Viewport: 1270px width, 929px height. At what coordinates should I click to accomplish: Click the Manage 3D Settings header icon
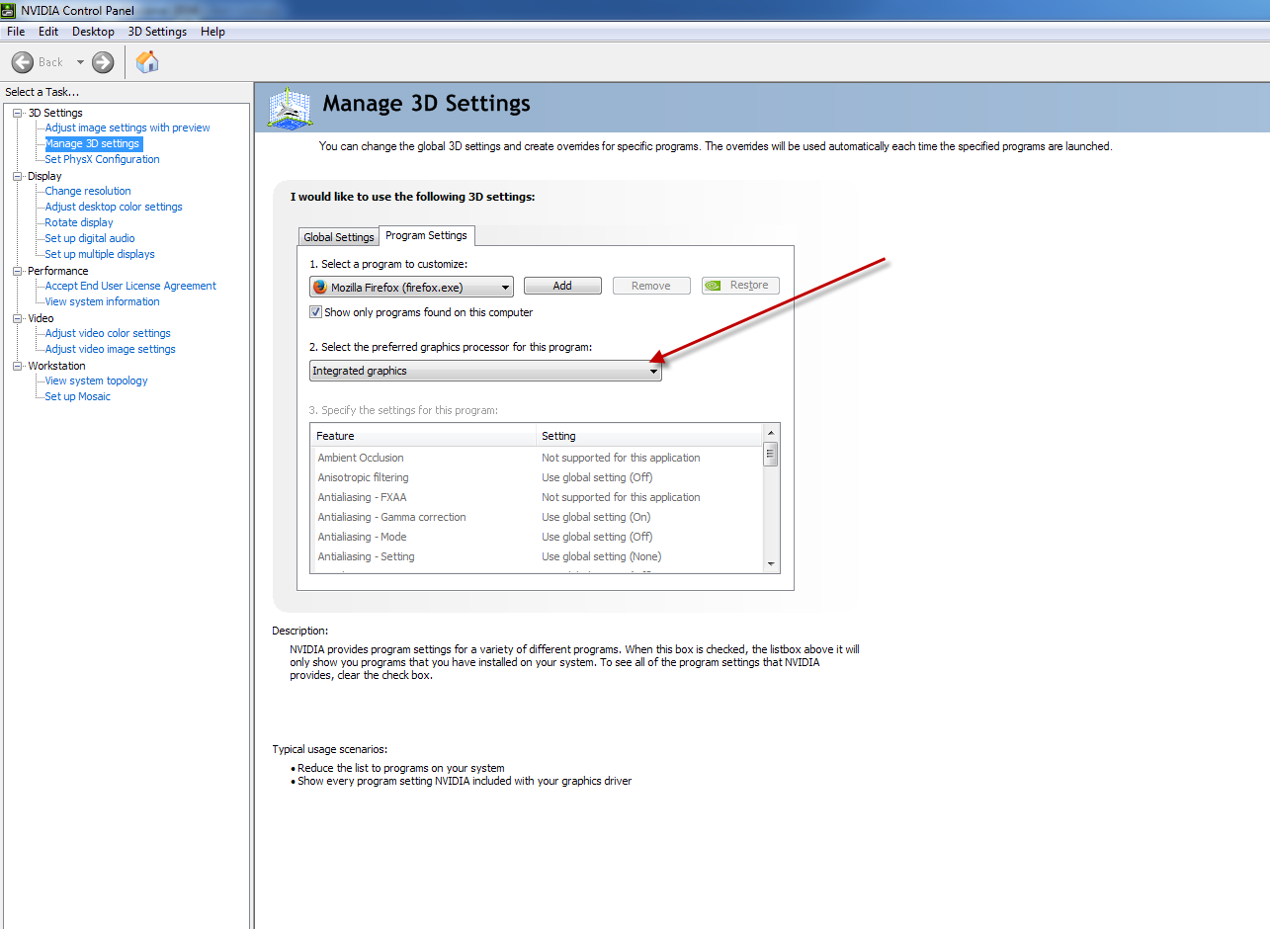coord(291,108)
